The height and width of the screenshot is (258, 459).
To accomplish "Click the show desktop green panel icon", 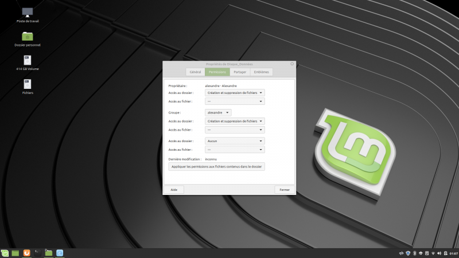I will tap(15, 253).
